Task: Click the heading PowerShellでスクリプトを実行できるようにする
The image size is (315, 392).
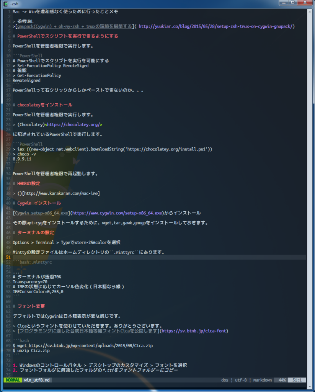Action: click(65, 36)
